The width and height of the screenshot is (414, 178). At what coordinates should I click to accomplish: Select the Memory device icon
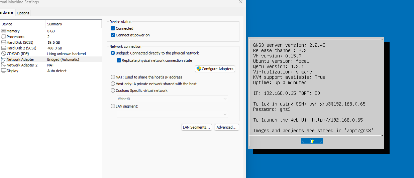(x=4, y=31)
